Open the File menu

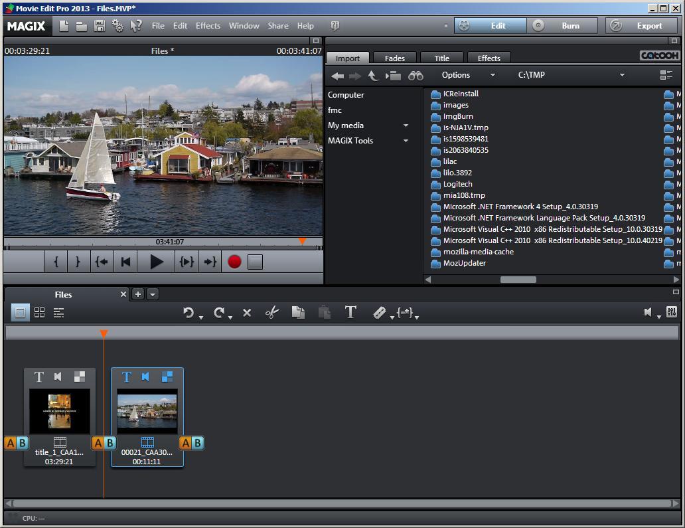click(x=158, y=26)
